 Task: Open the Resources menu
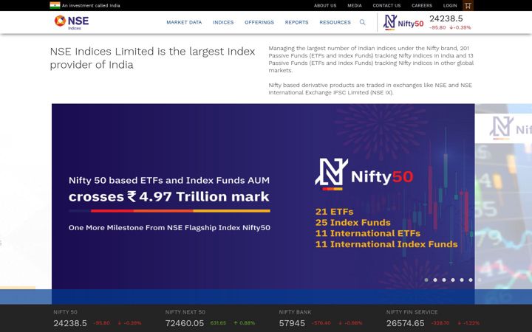point(335,22)
